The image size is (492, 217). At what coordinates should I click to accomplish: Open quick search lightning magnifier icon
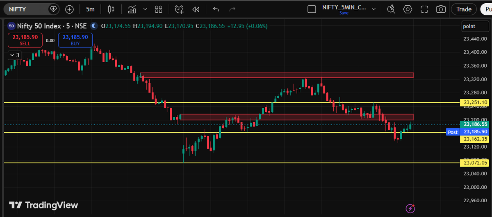click(x=391, y=9)
